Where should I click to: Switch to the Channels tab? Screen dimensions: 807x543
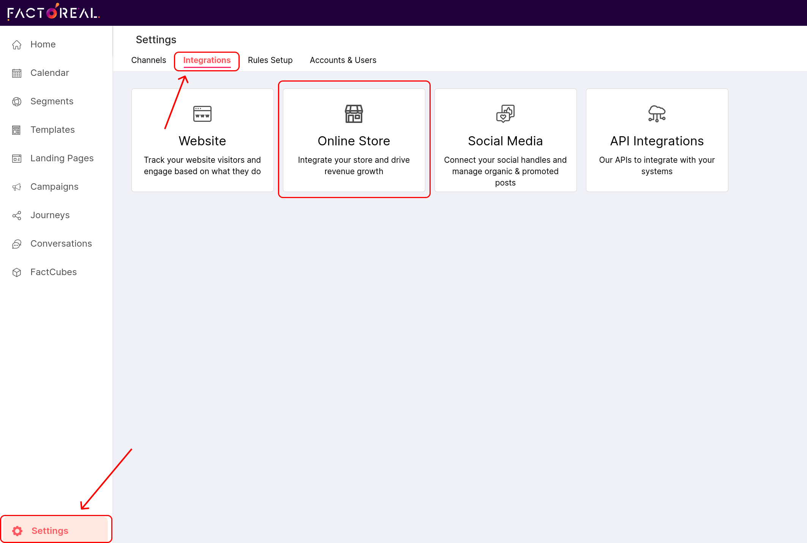click(148, 60)
